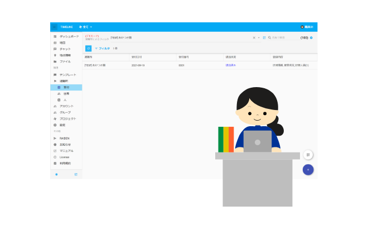Viewport: 368px width, 239px height.
Task: Click the blue dot at the sidebar bottom
Action: click(x=56, y=174)
